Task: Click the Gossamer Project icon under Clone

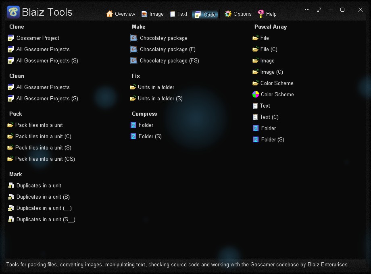Action: click(x=10, y=38)
